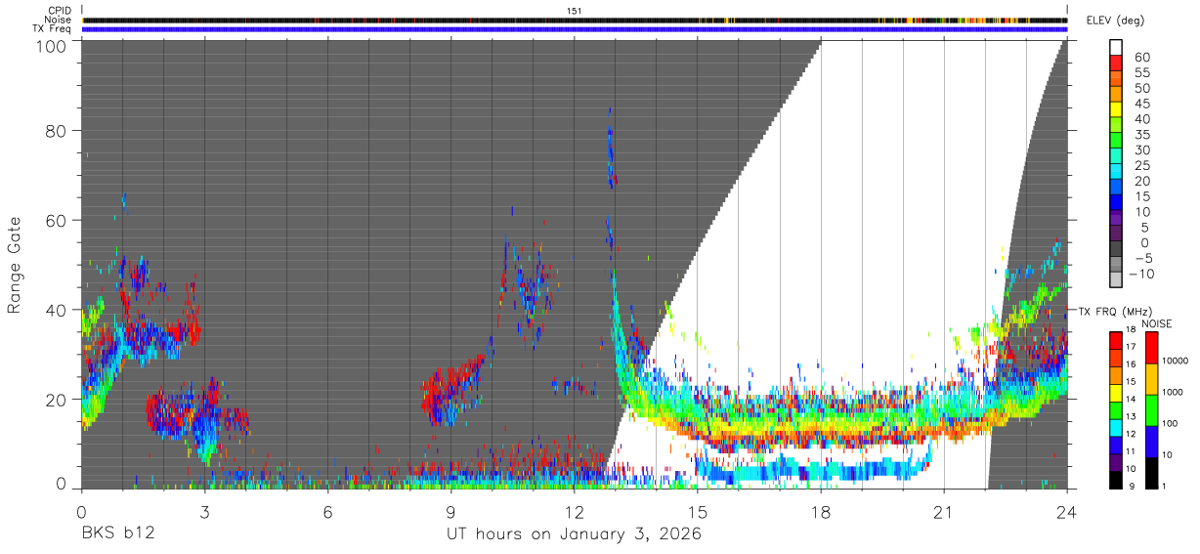The width and height of the screenshot is (1200, 554).
Task: Click the TX FRQ (MHz) legend title
Action: click(x=1114, y=312)
